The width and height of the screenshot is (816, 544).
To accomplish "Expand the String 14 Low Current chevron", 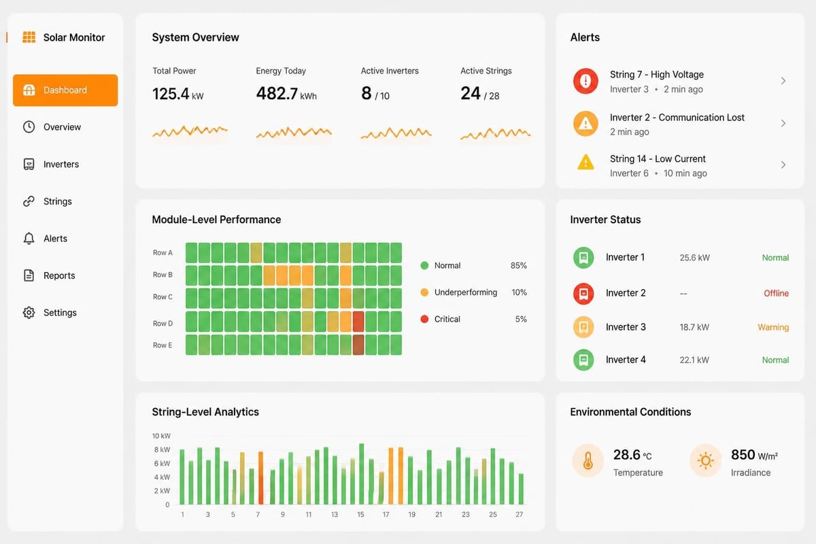I will click(x=783, y=165).
